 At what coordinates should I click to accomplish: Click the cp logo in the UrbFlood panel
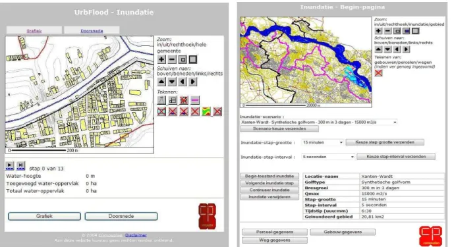[208, 216]
